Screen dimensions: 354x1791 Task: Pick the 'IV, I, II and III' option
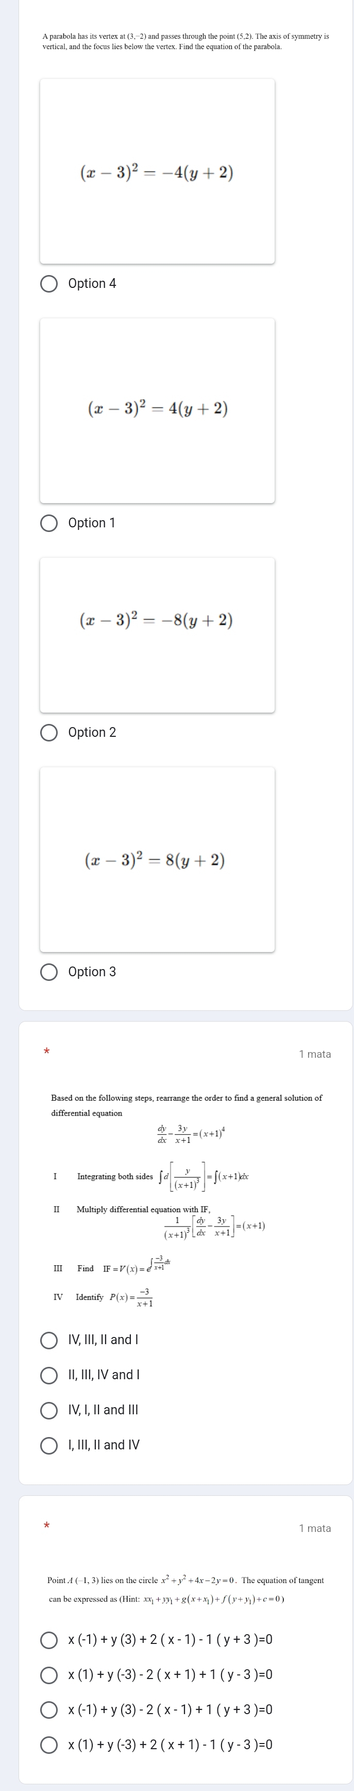(48, 1410)
